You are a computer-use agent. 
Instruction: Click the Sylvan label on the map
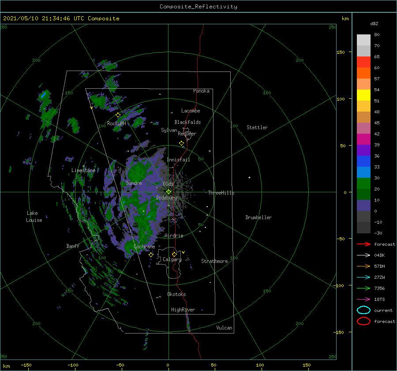(169, 130)
